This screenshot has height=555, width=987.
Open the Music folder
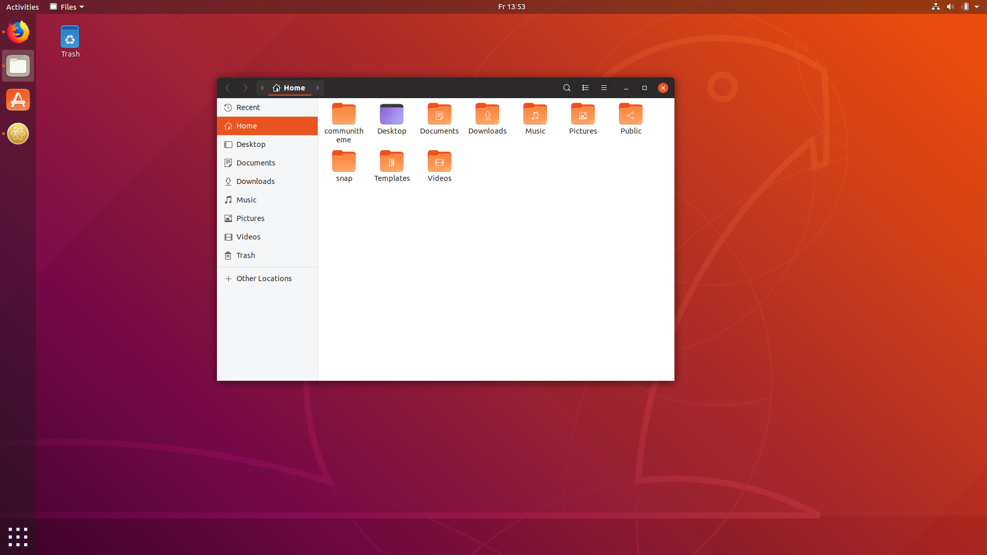click(x=535, y=114)
